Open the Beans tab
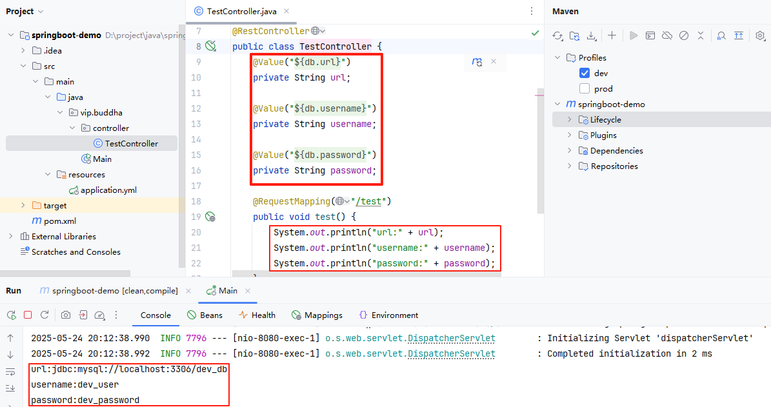The height and width of the screenshot is (407, 771). pos(205,315)
